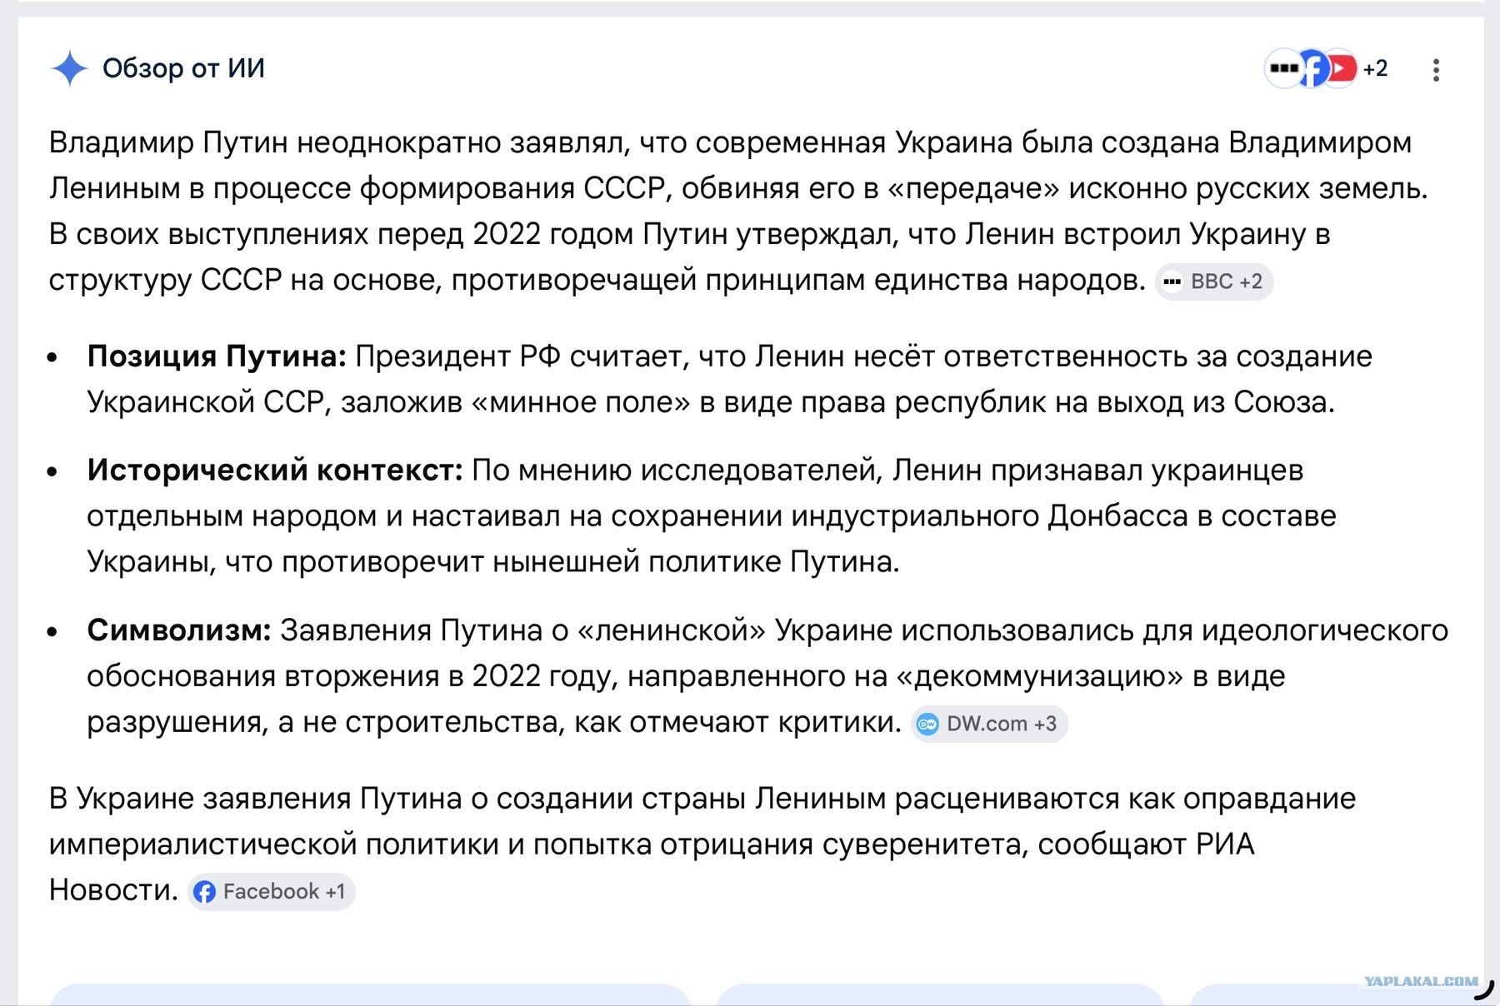Expand the BBC +2 source chip
The image size is (1500, 1006).
tap(1214, 281)
